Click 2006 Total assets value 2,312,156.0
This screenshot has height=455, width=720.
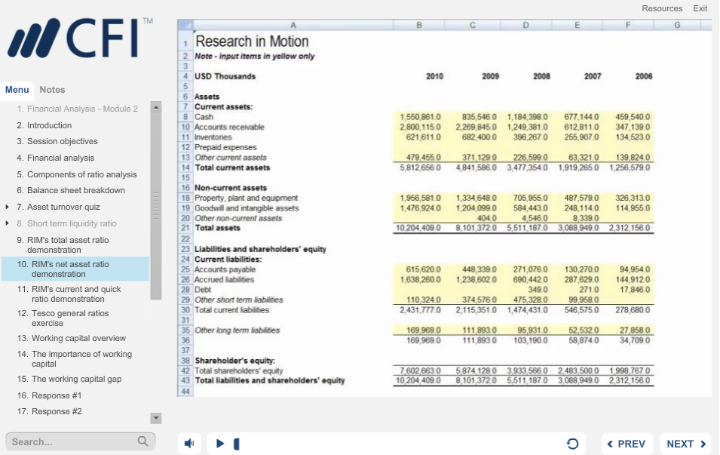tap(630, 228)
